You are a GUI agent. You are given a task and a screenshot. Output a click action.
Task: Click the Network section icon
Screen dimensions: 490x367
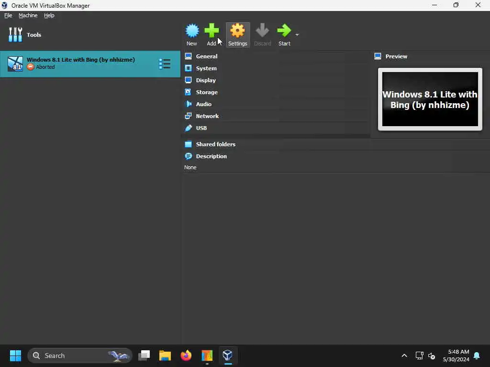coord(188,116)
